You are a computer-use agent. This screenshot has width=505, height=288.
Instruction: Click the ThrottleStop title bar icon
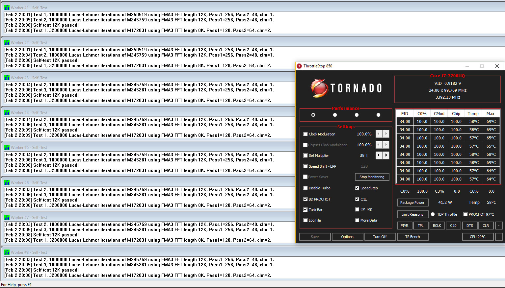[299, 66]
